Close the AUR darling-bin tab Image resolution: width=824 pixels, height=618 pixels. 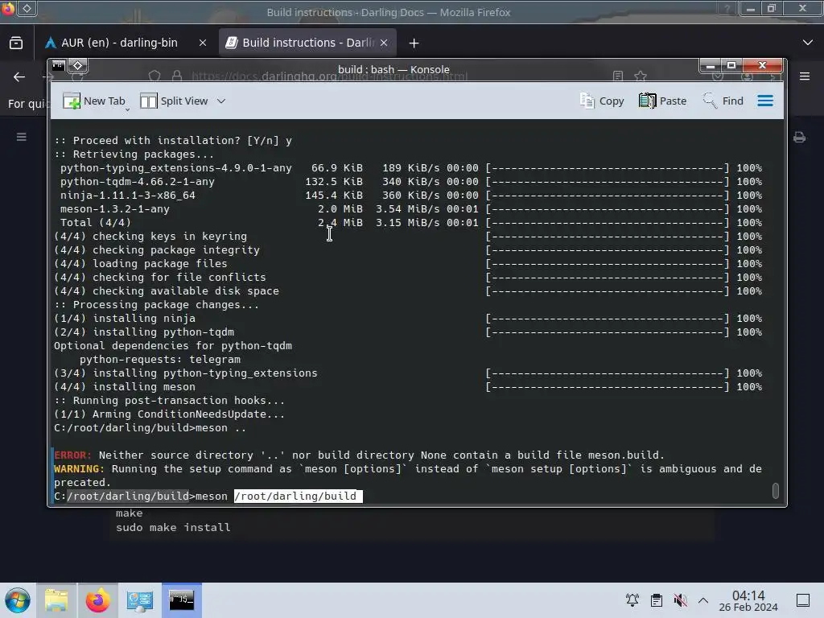(202, 43)
